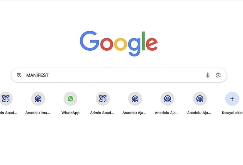Click the first Anadolu Aja... label text
This screenshot has width=243, height=165.
click(134, 113)
